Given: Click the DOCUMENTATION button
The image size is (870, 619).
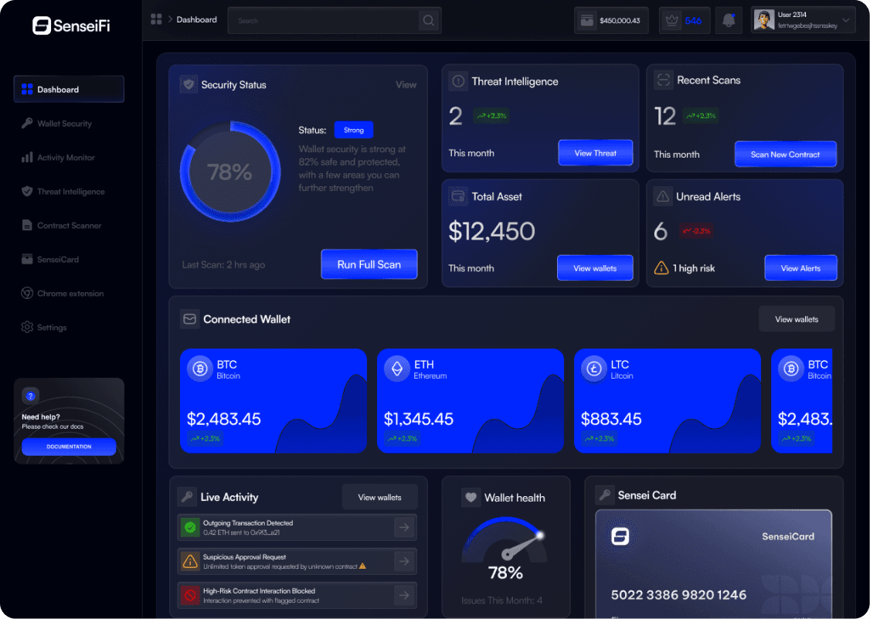Looking at the screenshot, I should pyautogui.click(x=69, y=447).
